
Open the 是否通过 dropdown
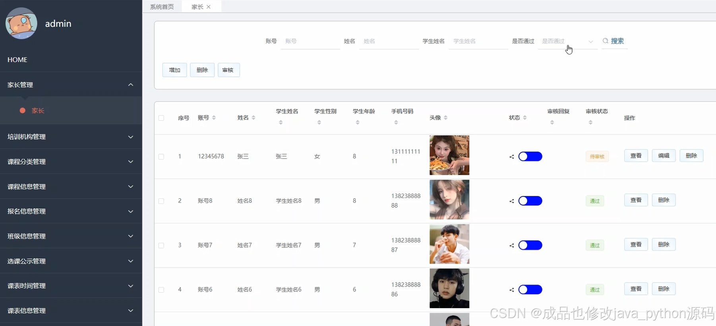click(x=568, y=41)
